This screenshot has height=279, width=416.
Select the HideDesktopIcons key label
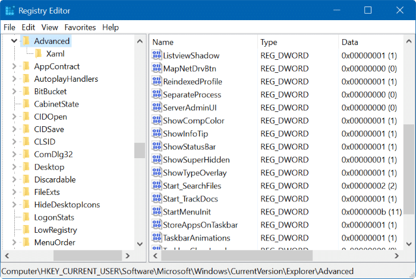point(67,205)
